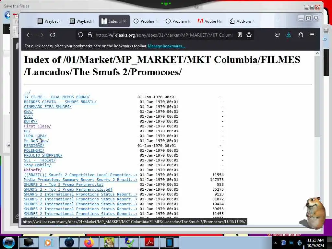Bookmark this page with the star icon
332x249 pixels.
point(249,35)
